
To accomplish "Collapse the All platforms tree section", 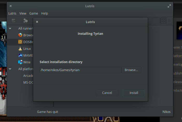I will coord(10,69).
